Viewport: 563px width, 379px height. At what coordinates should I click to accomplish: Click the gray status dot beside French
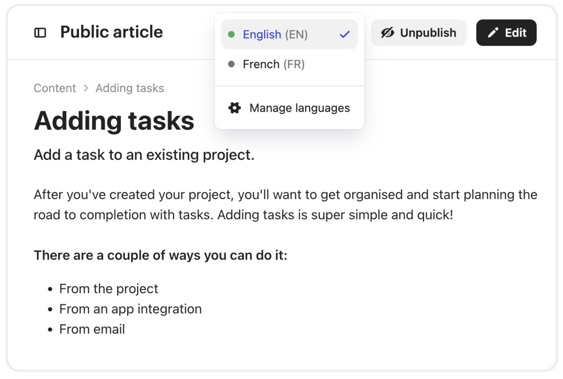pos(231,64)
